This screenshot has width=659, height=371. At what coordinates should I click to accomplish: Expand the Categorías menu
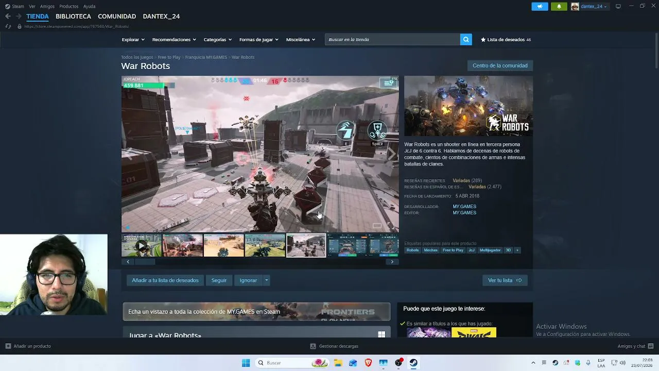tap(217, 40)
